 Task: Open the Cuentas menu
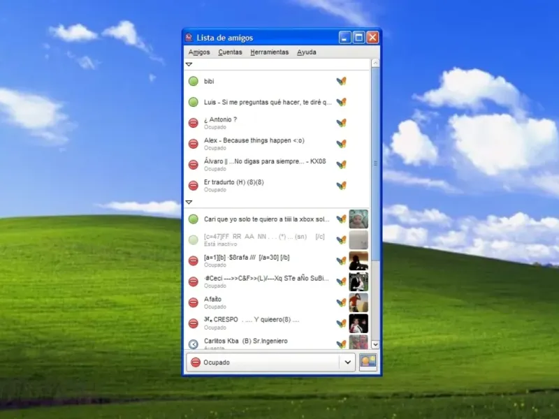(x=230, y=52)
